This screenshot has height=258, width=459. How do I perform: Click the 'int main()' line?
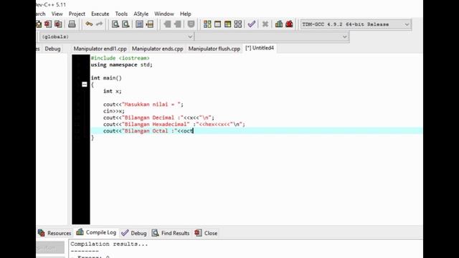pos(106,78)
